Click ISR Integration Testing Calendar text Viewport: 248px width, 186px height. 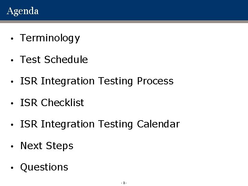pos(100,124)
